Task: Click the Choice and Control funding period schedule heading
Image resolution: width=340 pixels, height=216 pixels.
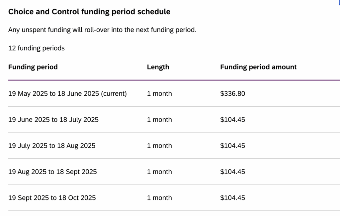Action: pyautogui.click(x=89, y=12)
